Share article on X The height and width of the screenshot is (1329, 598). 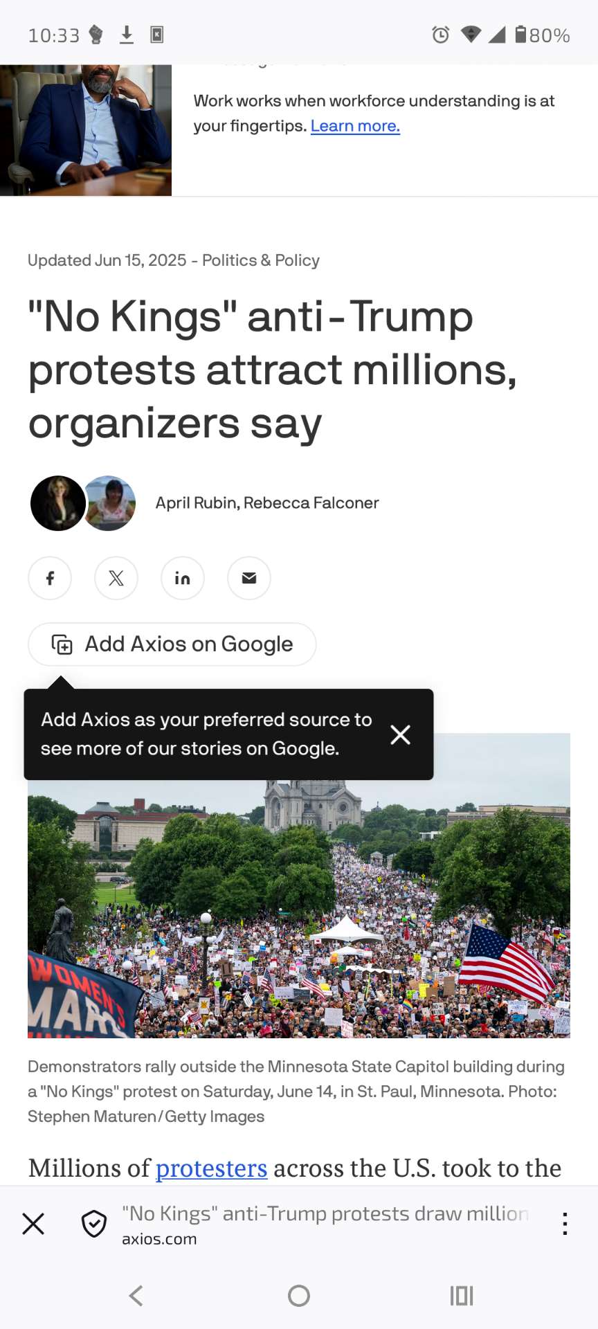pos(116,578)
